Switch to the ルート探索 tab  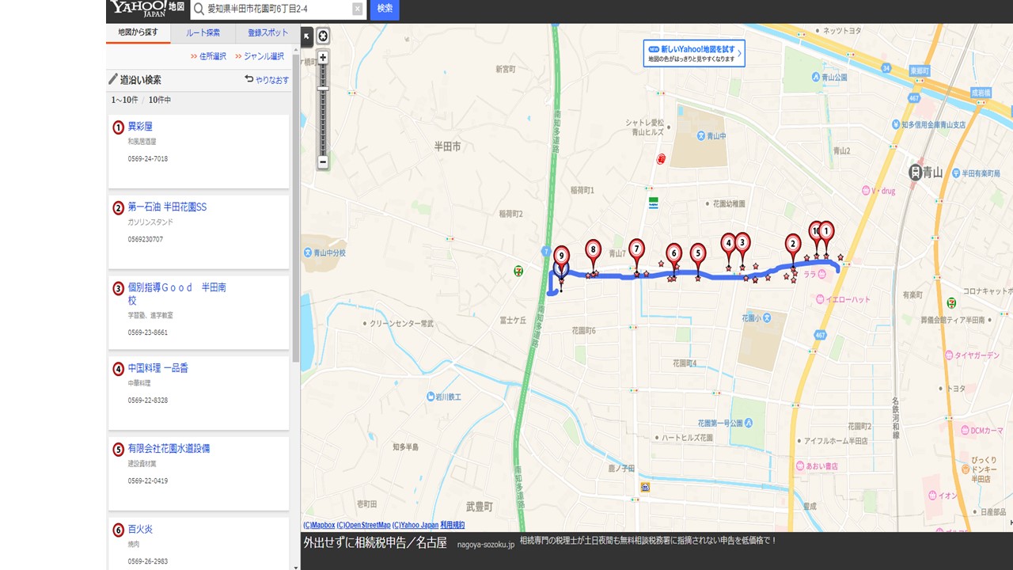coord(203,33)
